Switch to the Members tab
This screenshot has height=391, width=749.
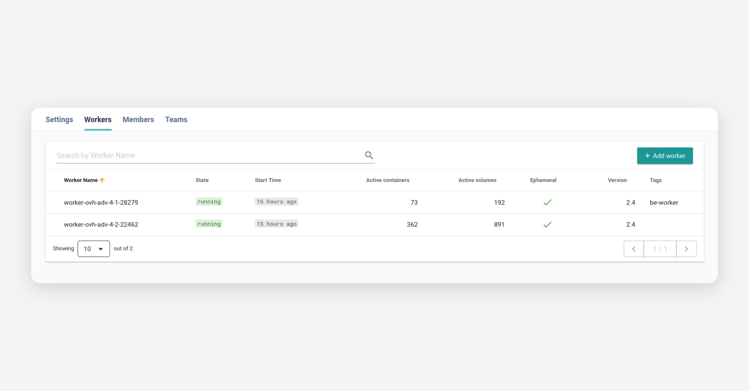tap(138, 119)
